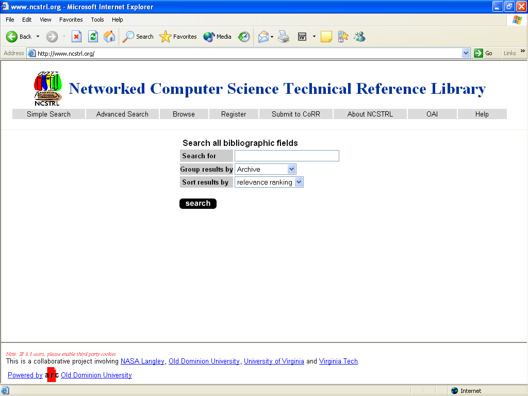Image resolution: width=528 pixels, height=396 pixels.
Task: Click the Back navigation icon
Action: point(12,37)
